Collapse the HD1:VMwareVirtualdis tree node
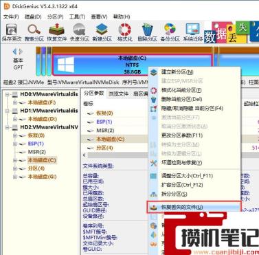 (x=8, y=111)
